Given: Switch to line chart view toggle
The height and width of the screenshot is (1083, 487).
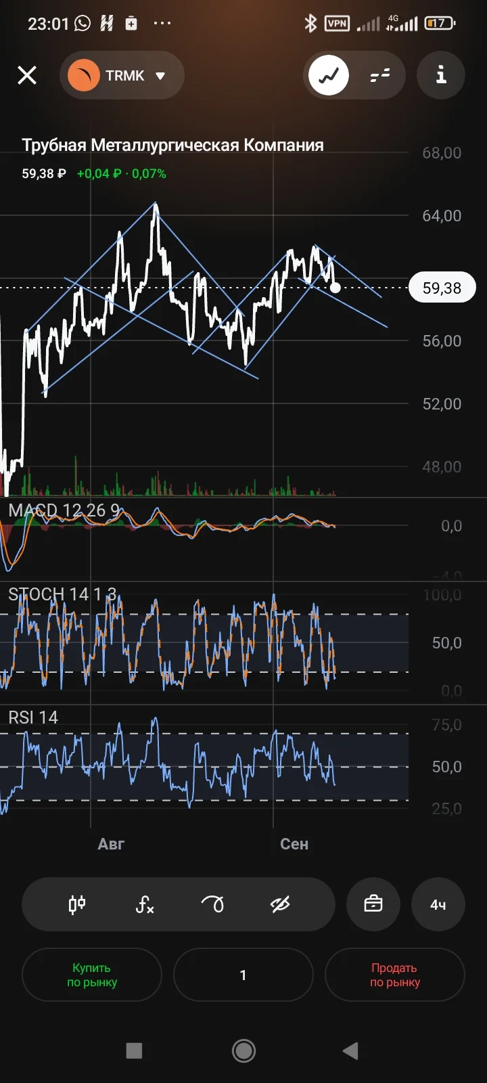Looking at the screenshot, I should [x=329, y=75].
